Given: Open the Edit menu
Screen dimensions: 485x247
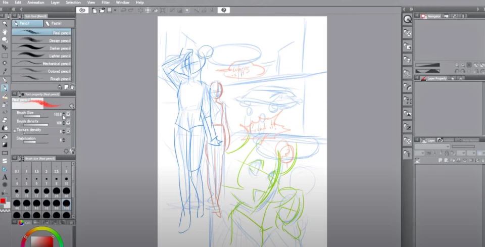Looking at the screenshot, I should tap(18, 3).
